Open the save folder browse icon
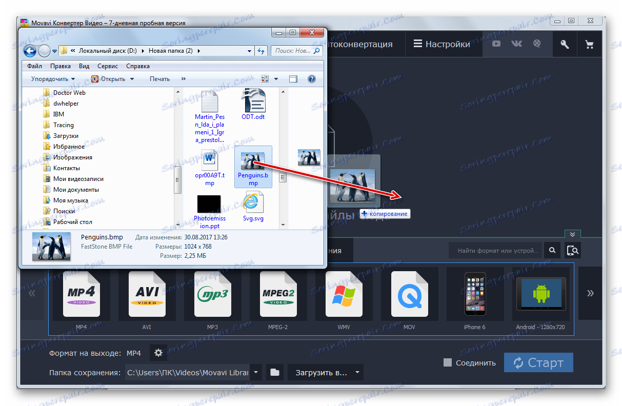This screenshot has width=622, height=406. point(275,372)
